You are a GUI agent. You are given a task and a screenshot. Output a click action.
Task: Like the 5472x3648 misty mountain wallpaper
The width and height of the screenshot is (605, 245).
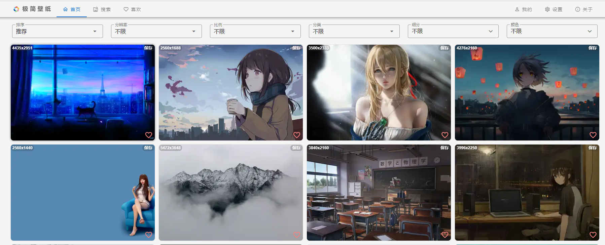pos(297,235)
